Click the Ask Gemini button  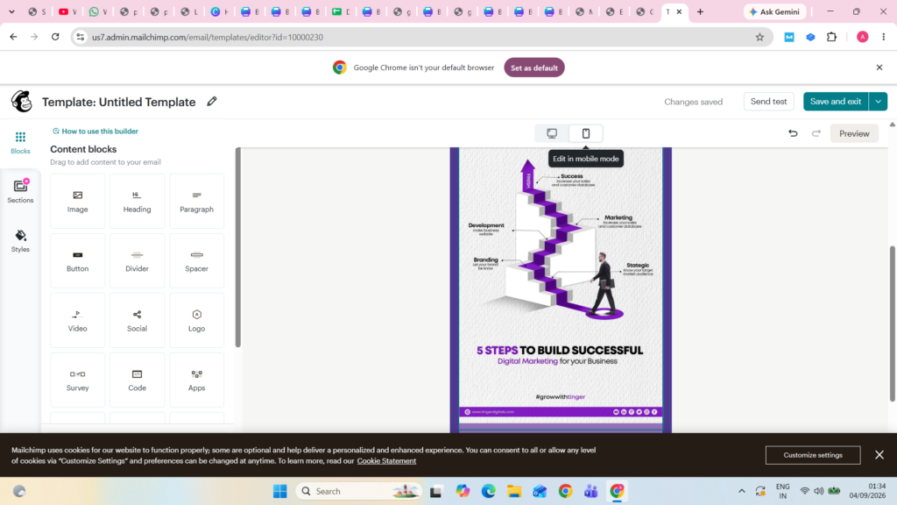(774, 11)
